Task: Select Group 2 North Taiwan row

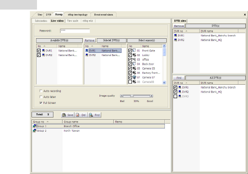Action: pyautogui.click(x=99, y=131)
